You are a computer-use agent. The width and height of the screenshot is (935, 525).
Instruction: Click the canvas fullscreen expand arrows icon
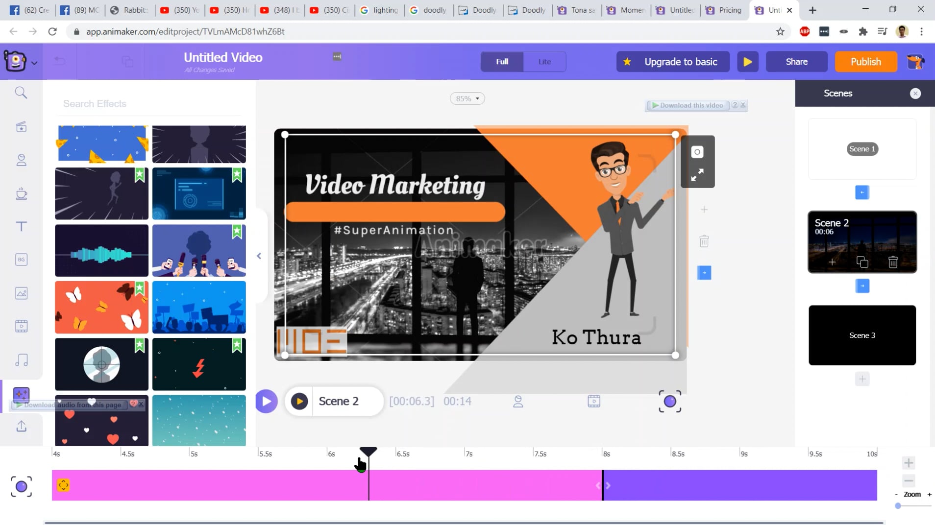pos(697,175)
